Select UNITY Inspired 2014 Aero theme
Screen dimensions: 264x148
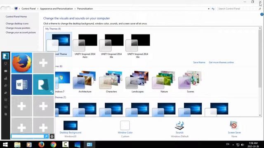[x=85, y=45]
